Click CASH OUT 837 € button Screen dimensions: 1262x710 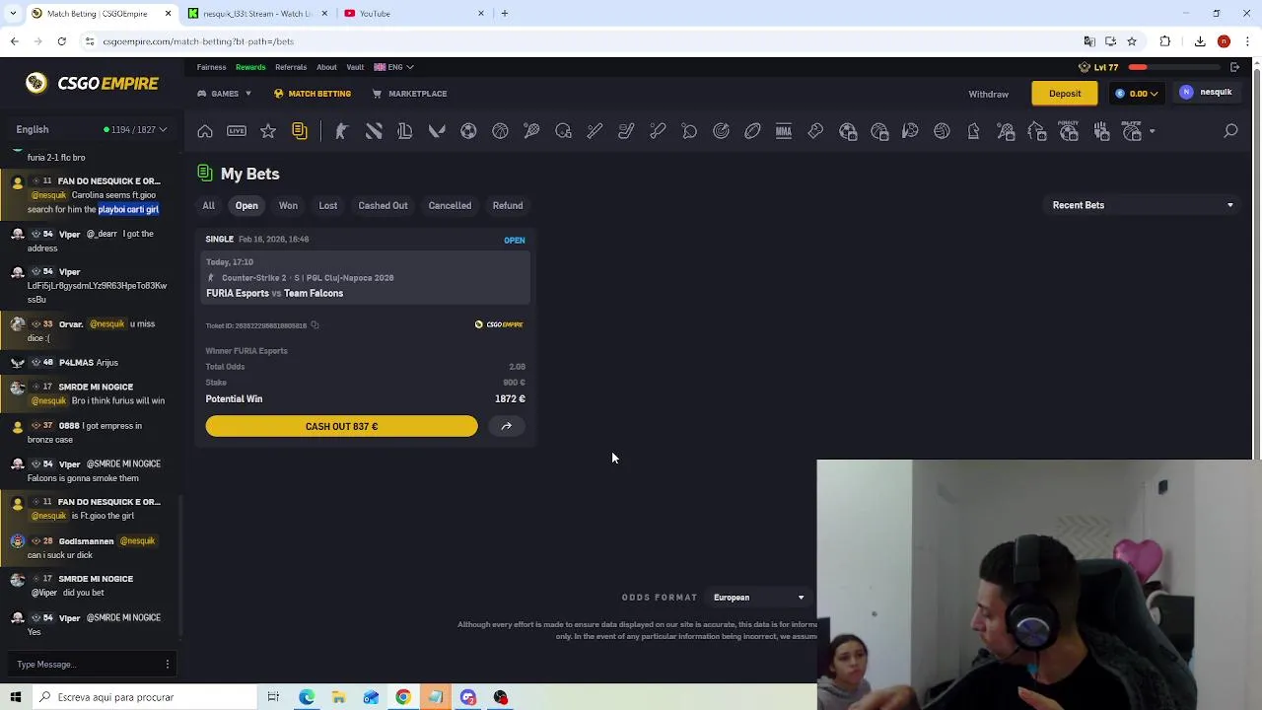coord(341,426)
